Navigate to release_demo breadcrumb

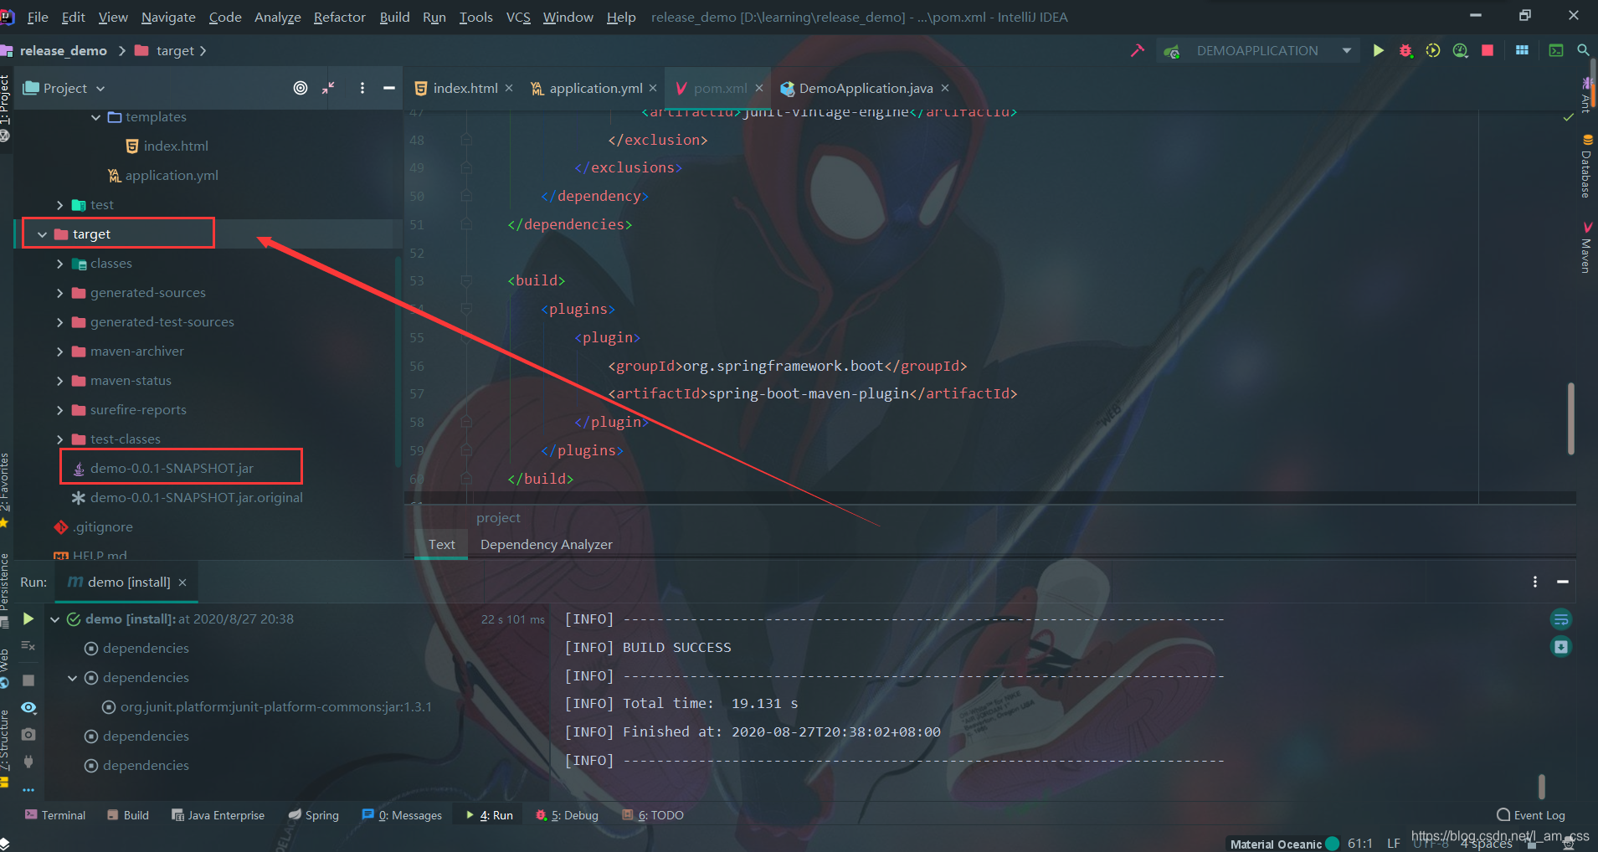(x=63, y=51)
